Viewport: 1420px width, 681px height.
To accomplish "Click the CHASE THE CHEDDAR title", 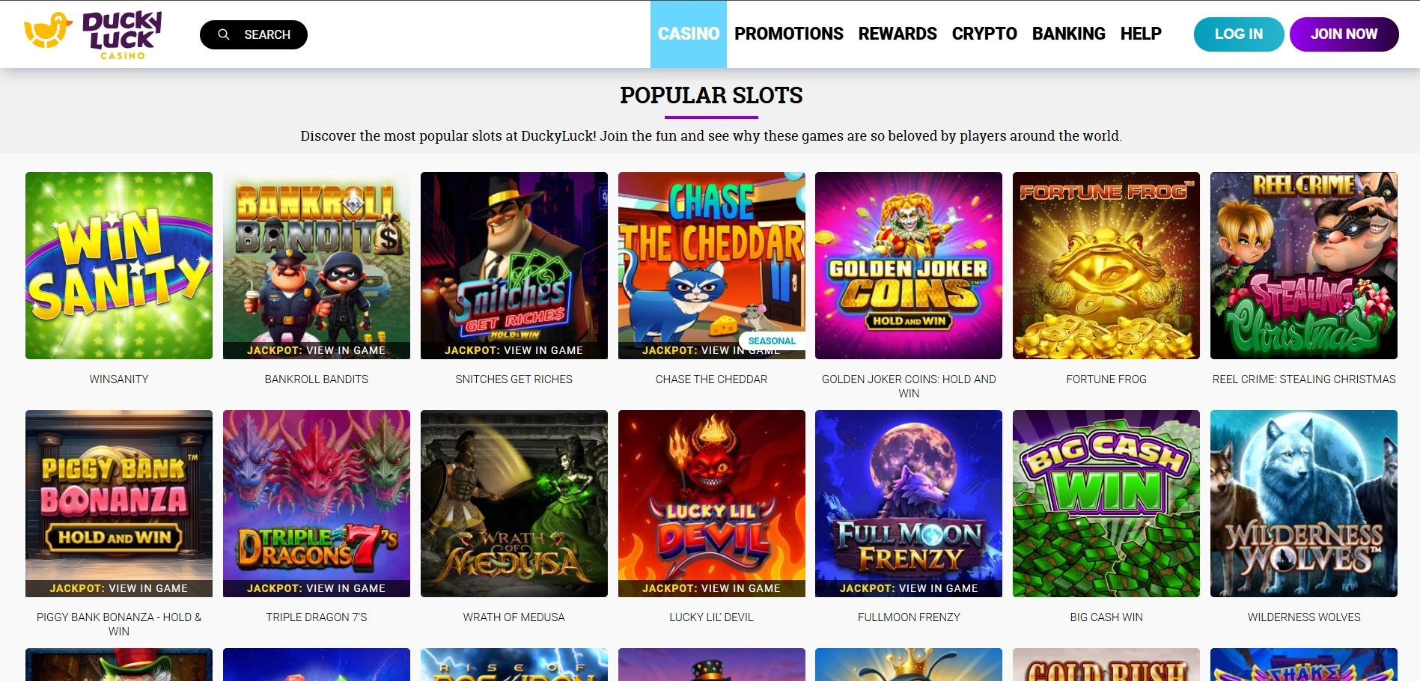I will 712,379.
